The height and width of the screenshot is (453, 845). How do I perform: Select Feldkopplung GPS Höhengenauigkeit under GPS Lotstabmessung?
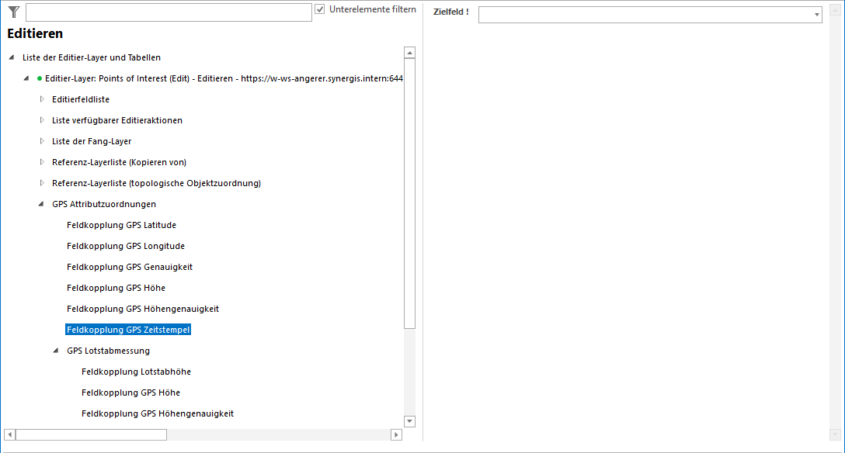[x=158, y=413]
